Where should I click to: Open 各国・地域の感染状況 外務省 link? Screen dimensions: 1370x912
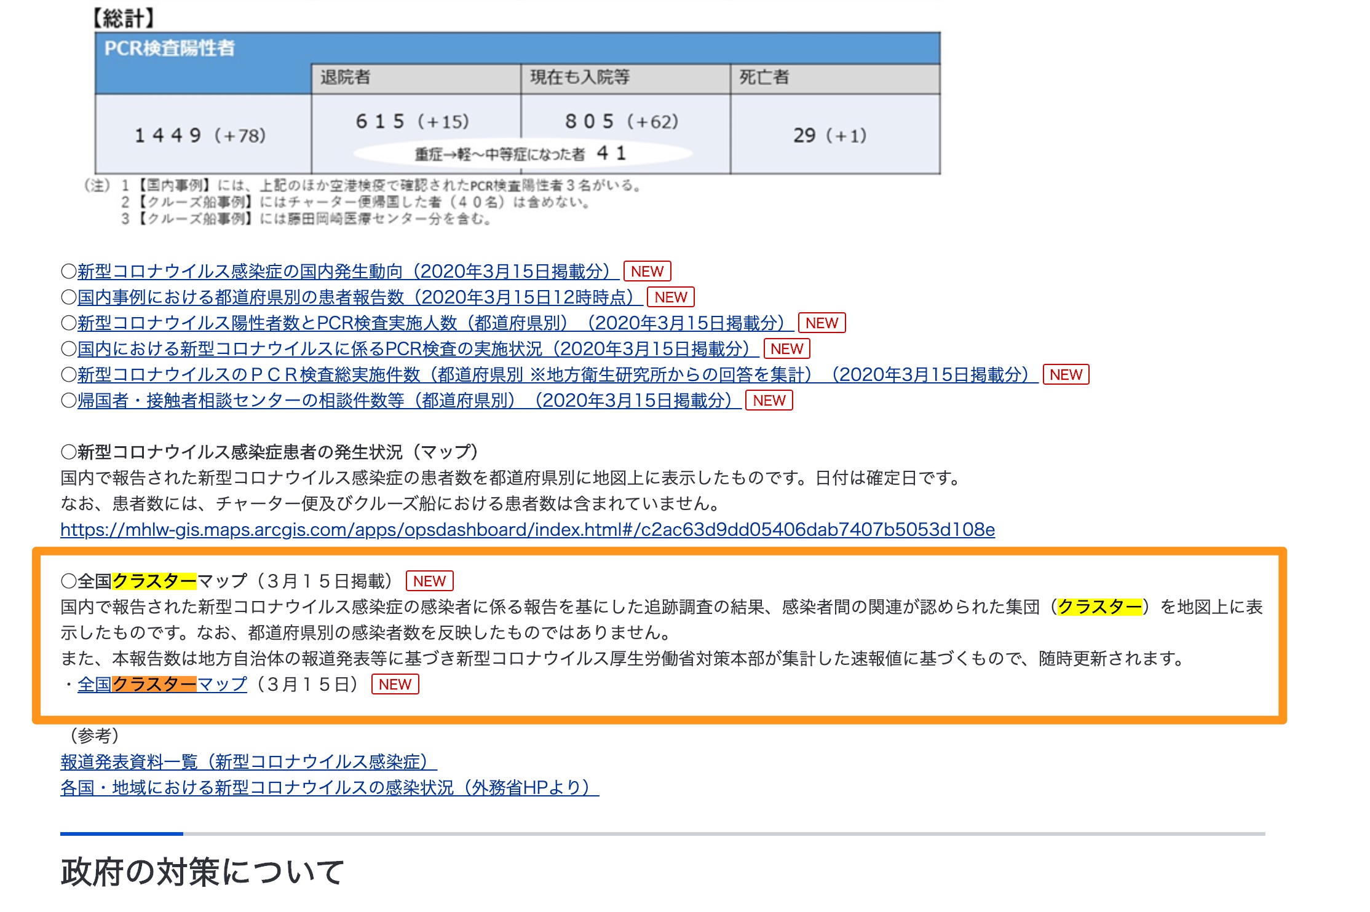pos(329,788)
